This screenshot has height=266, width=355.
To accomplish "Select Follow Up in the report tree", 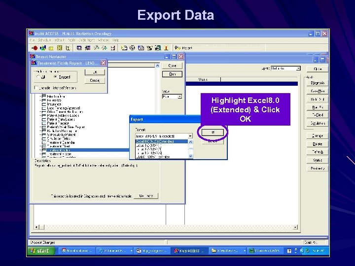I will tap(54, 100).
